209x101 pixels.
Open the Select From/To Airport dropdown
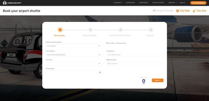point(74,46)
